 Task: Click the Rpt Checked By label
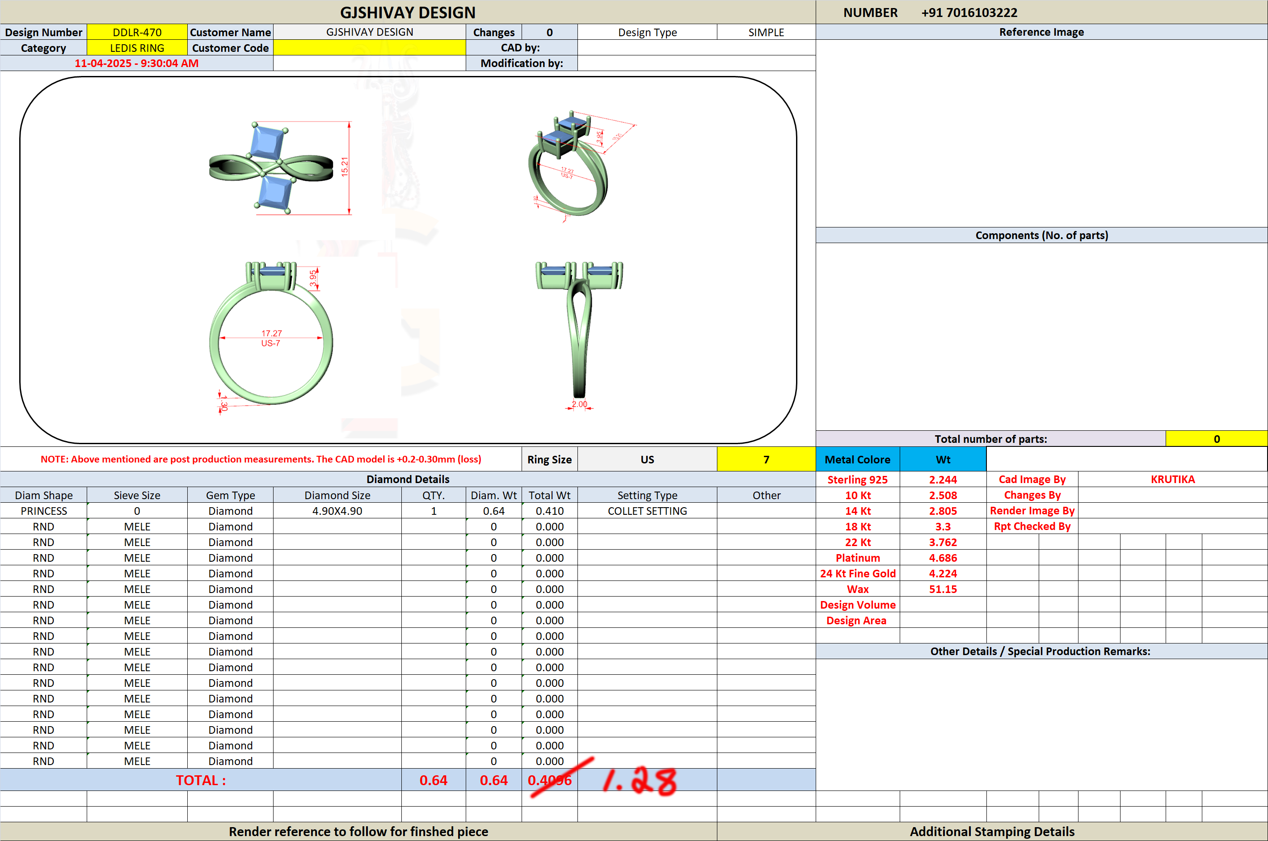pos(1032,526)
